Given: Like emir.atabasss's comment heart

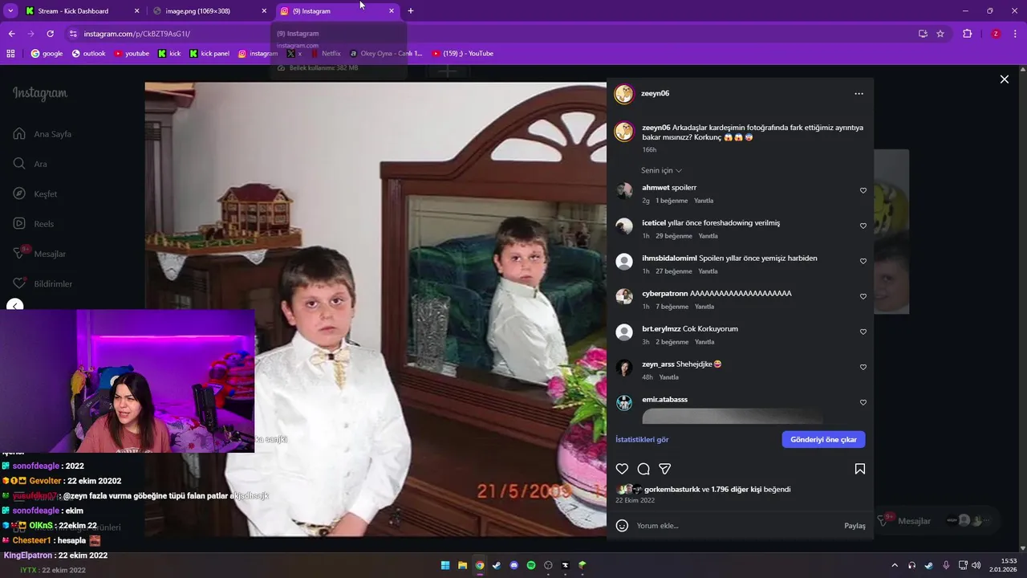Looking at the screenshot, I should tap(863, 403).
